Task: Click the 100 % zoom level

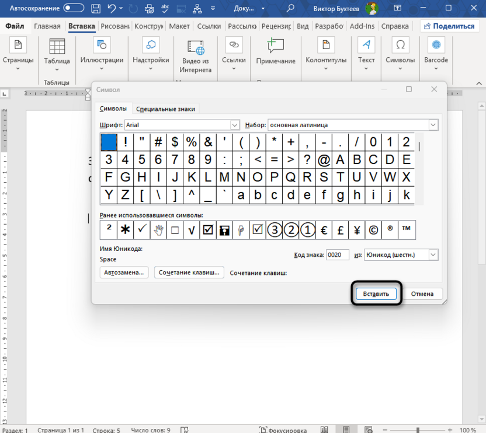Action: tap(468, 430)
